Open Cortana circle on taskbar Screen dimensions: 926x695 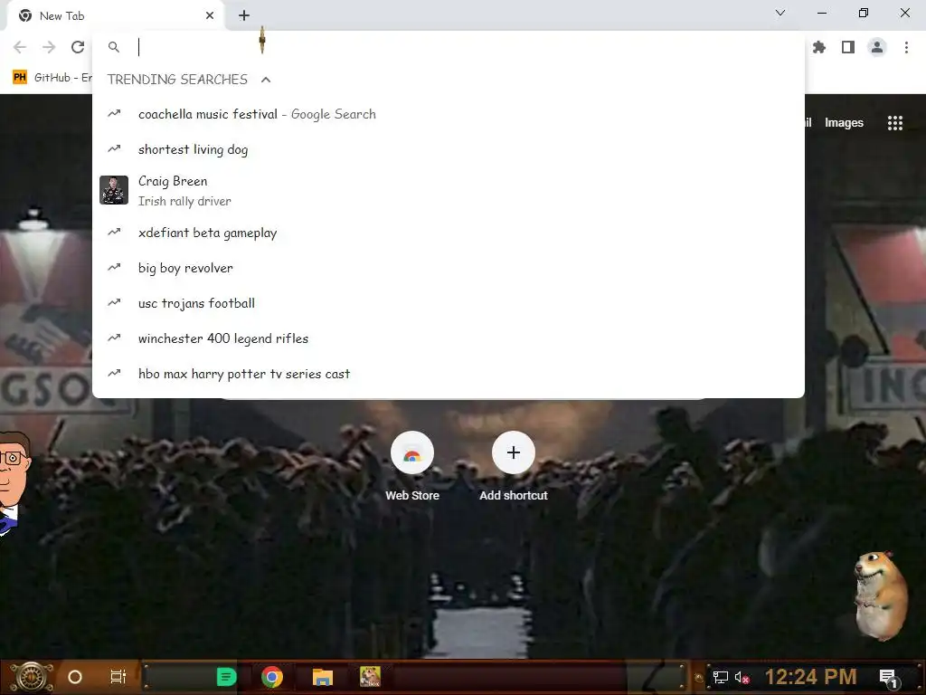coord(75,677)
